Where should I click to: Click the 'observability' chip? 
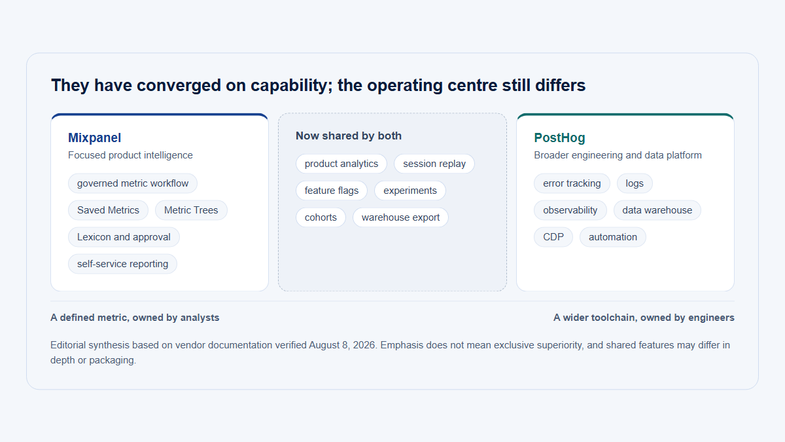pyautogui.click(x=570, y=210)
